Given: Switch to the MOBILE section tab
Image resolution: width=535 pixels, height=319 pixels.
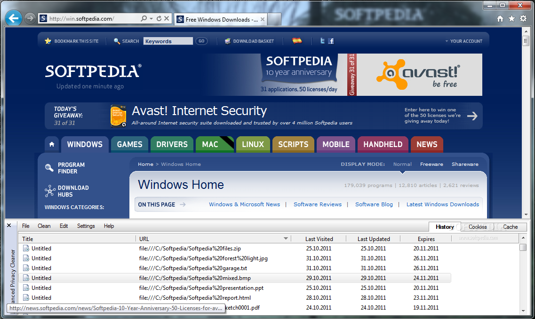Looking at the screenshot, I should point(336,144).
